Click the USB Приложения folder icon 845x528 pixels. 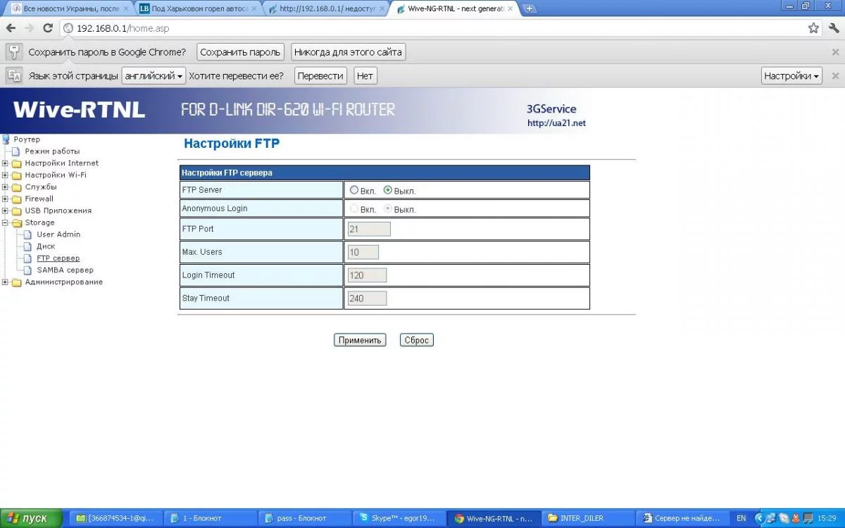click(x=17, y=211)
